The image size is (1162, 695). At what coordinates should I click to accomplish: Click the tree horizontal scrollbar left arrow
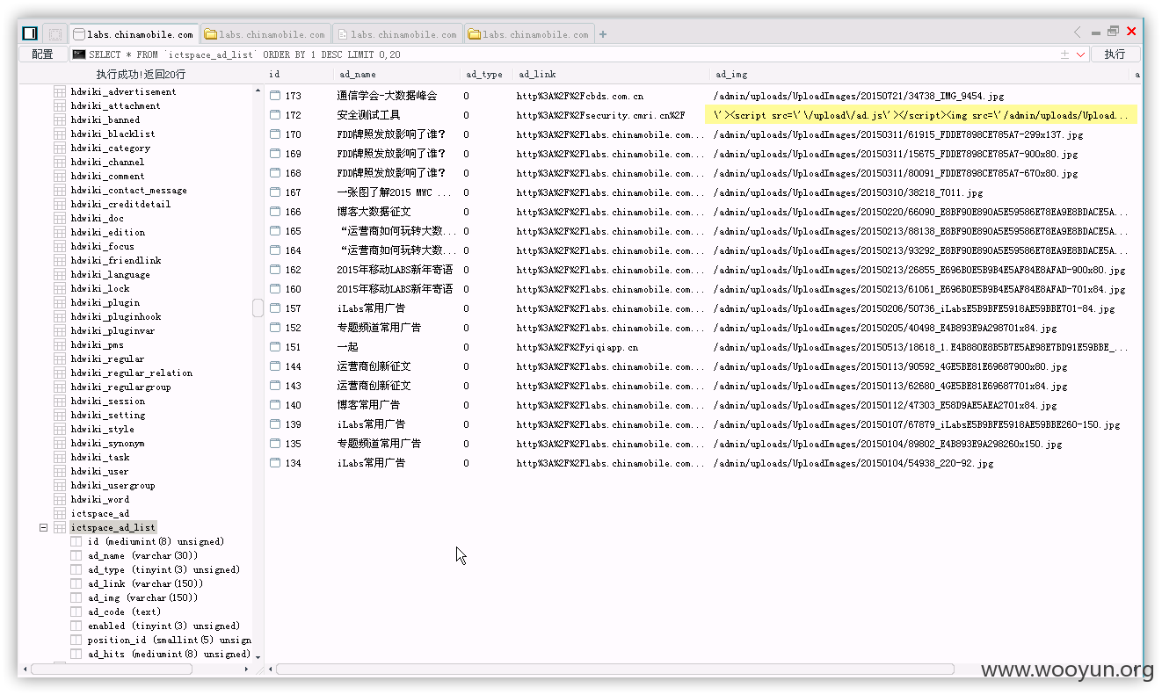pos(25,670)
